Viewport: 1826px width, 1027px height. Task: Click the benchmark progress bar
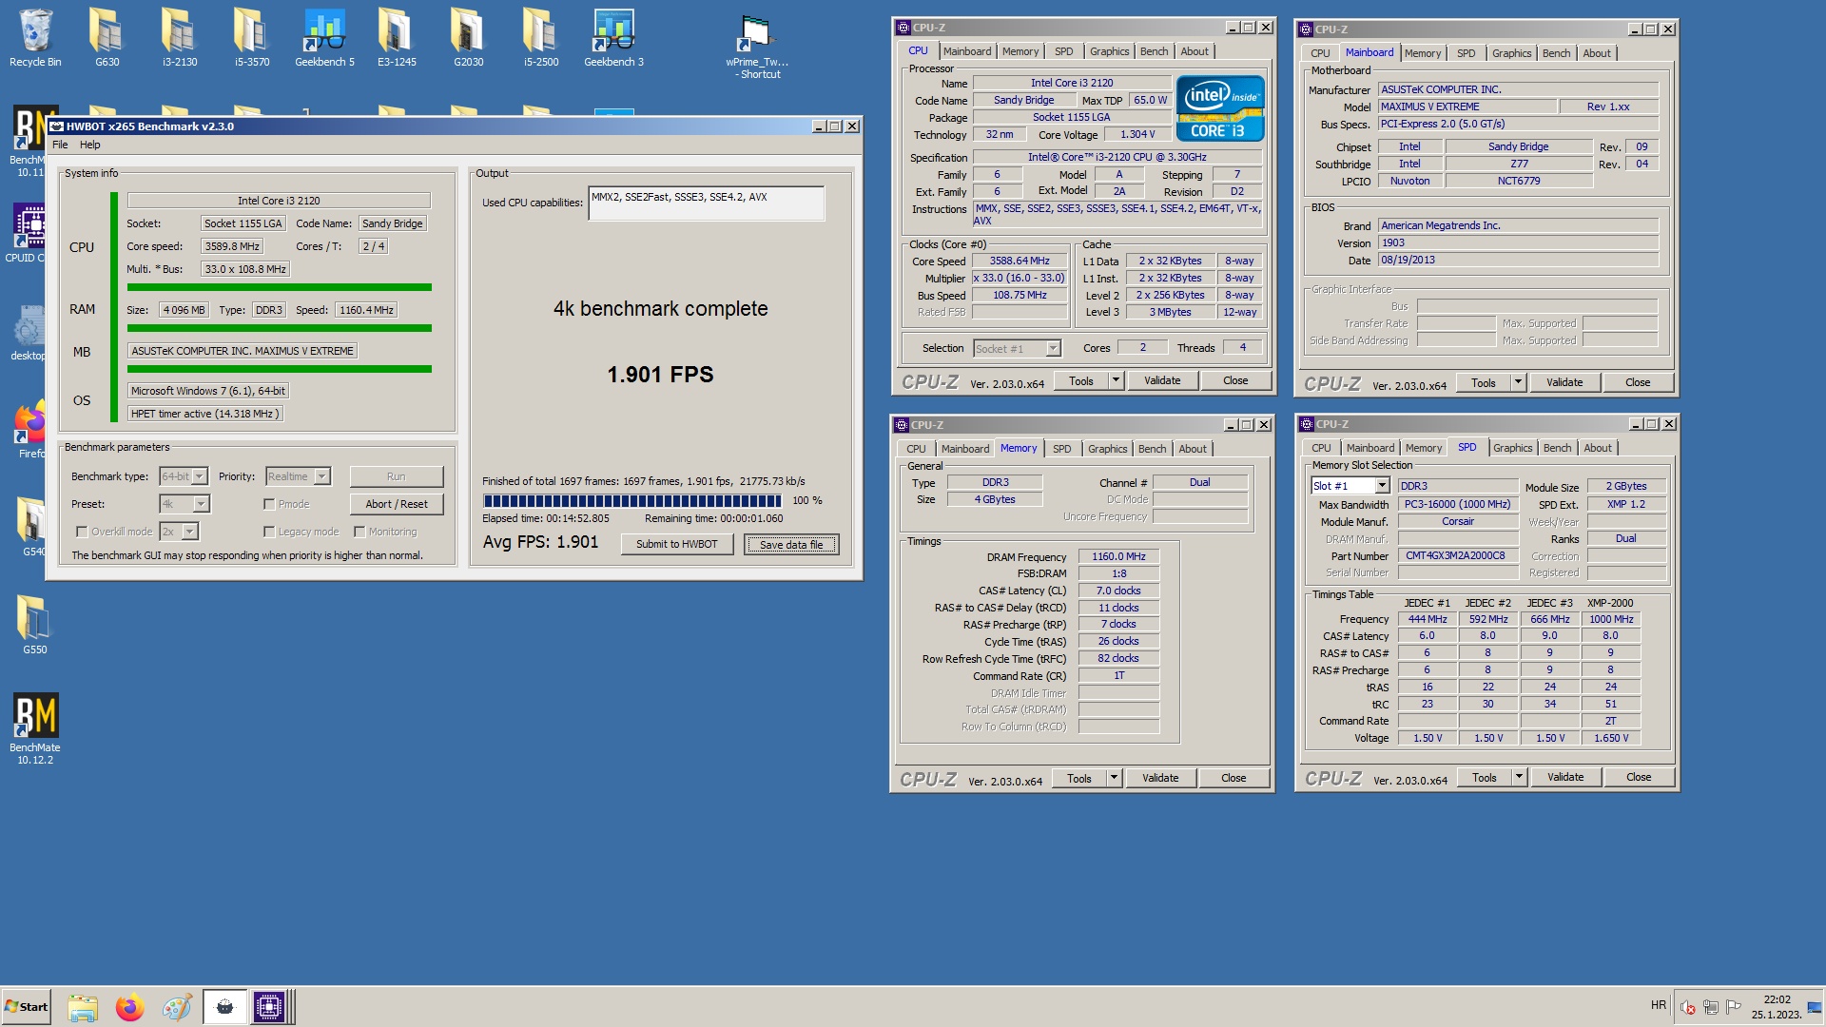(632, 501)
